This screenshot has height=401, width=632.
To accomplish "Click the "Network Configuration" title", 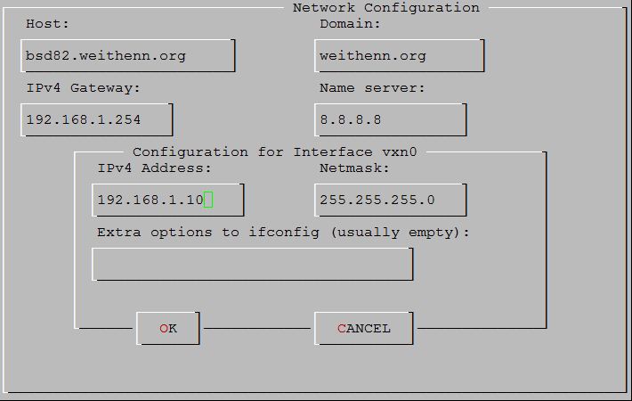I will 386,8.
